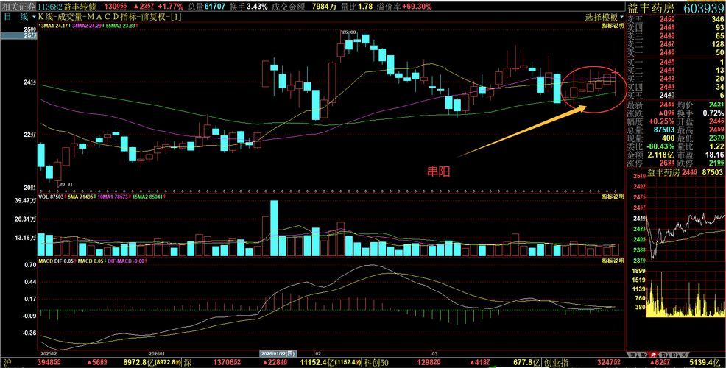Viewport: 726px width, 368px height.
Task: Select the 买五 2440 bid row
Action: [675, 95]
